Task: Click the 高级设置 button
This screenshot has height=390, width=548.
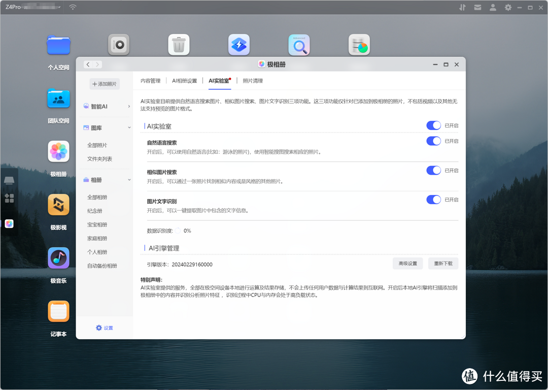Action: (x=407, y=264)
